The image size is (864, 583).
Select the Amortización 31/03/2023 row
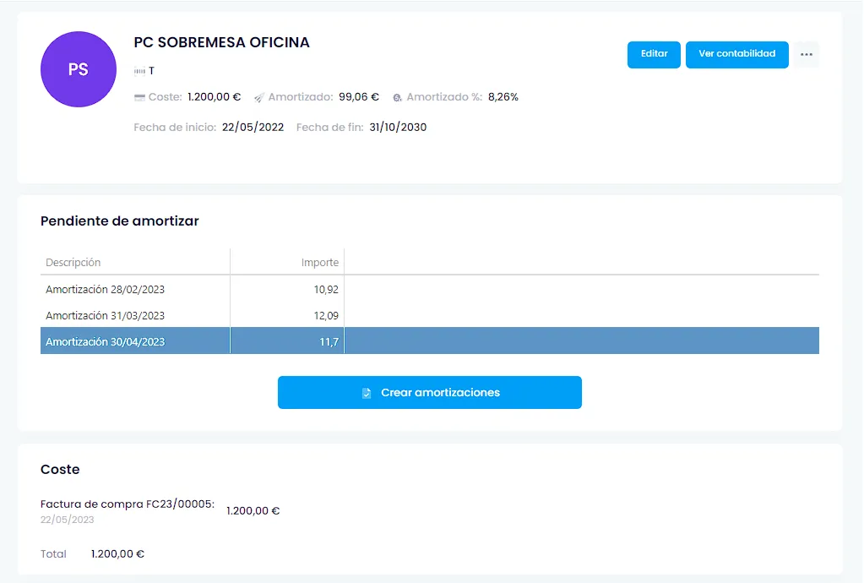click(x=430, y=315)
